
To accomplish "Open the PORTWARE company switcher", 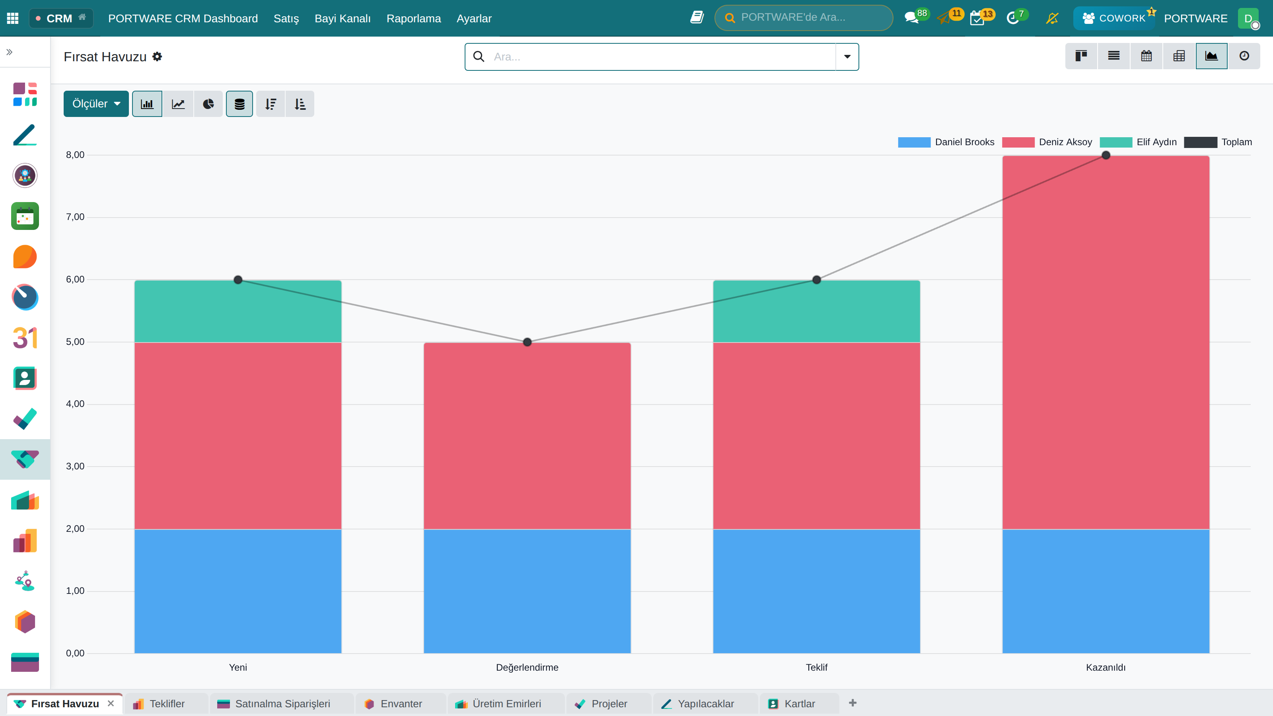I will (x=1195, y=18).
